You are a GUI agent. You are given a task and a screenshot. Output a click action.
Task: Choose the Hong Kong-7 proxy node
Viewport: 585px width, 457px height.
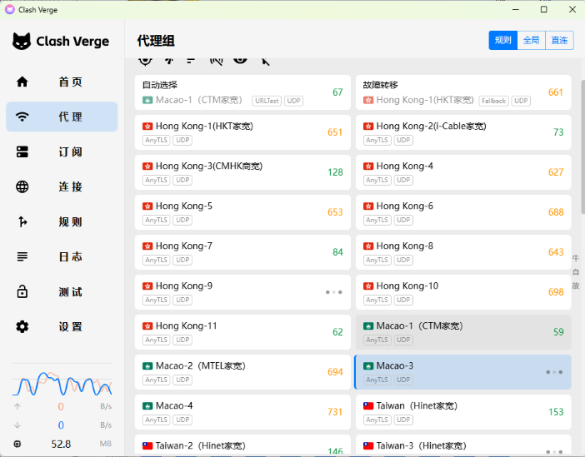(x=242, y=252)
